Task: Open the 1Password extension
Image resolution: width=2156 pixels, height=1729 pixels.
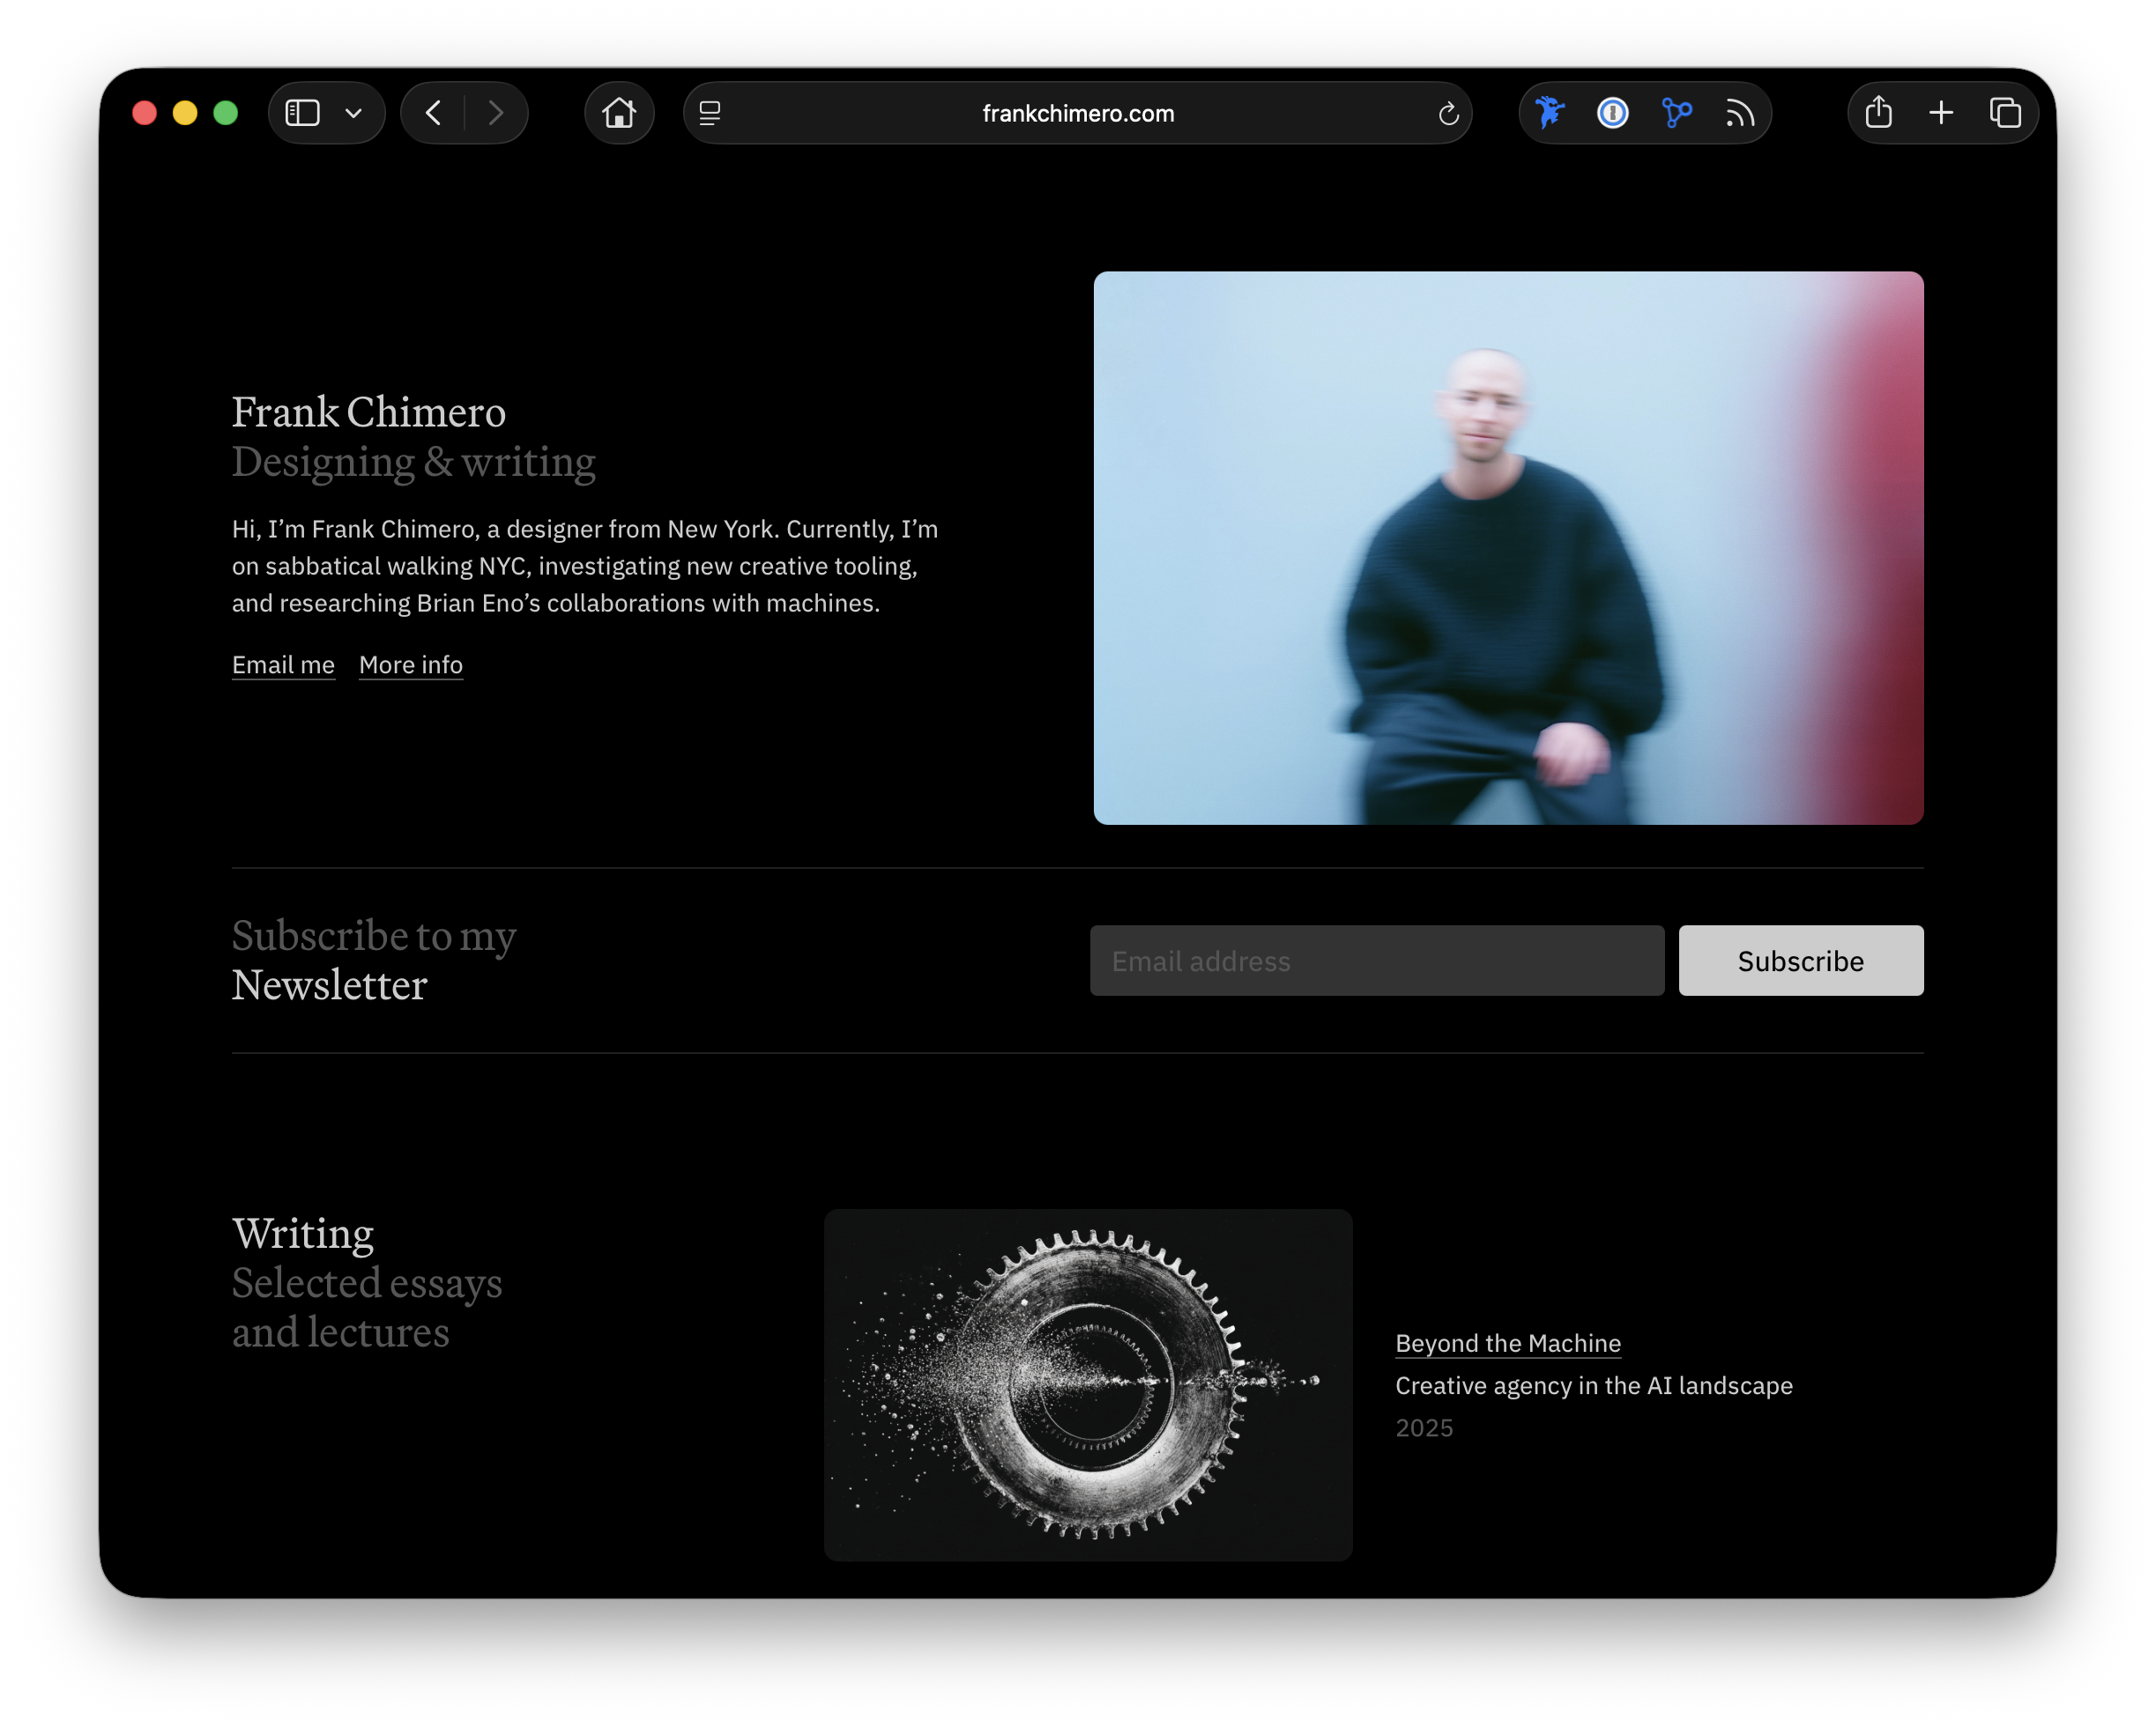Action: [x=1612, y=113]
